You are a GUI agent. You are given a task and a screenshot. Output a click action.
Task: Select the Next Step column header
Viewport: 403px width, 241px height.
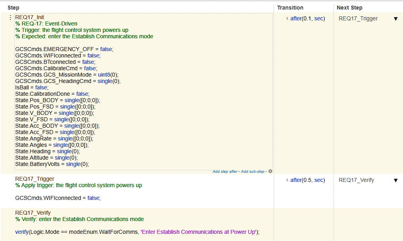[349, 8]
